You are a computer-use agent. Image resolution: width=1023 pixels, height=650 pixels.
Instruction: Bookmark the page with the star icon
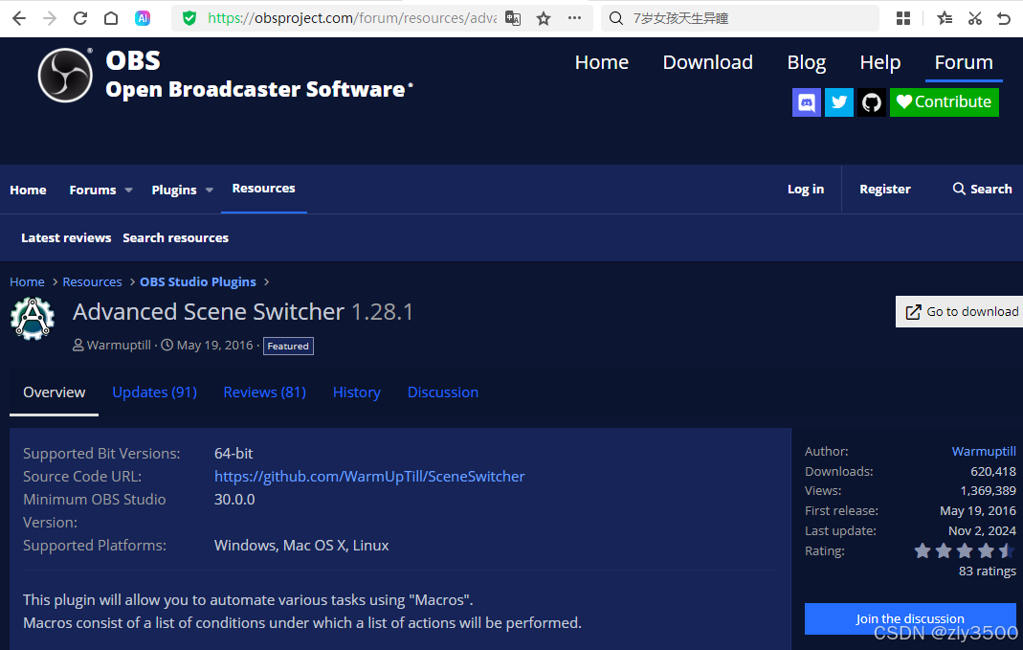point(543,17)
